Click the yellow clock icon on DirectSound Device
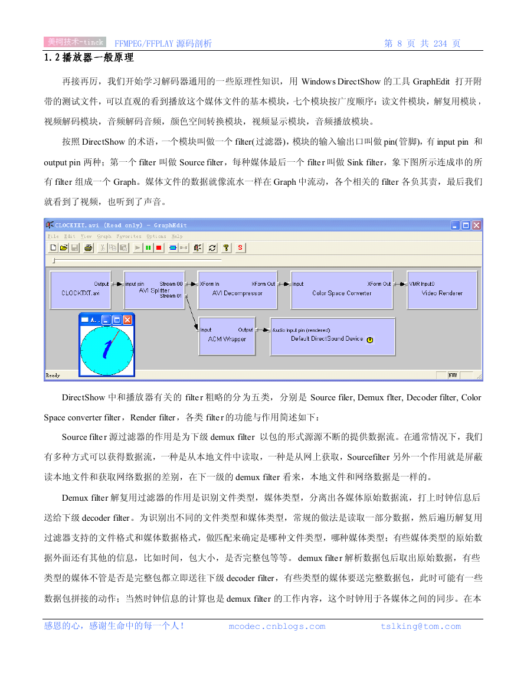This screenshot has width=527, height=682. (369, 340)
